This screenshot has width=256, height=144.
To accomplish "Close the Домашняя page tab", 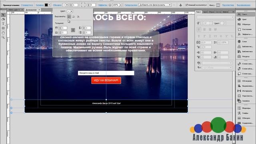I will (39, 10).
